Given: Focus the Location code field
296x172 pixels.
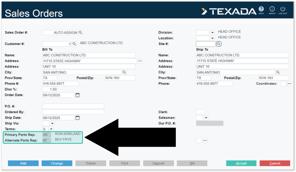Looking at the screenshot, I should [203, 38].
